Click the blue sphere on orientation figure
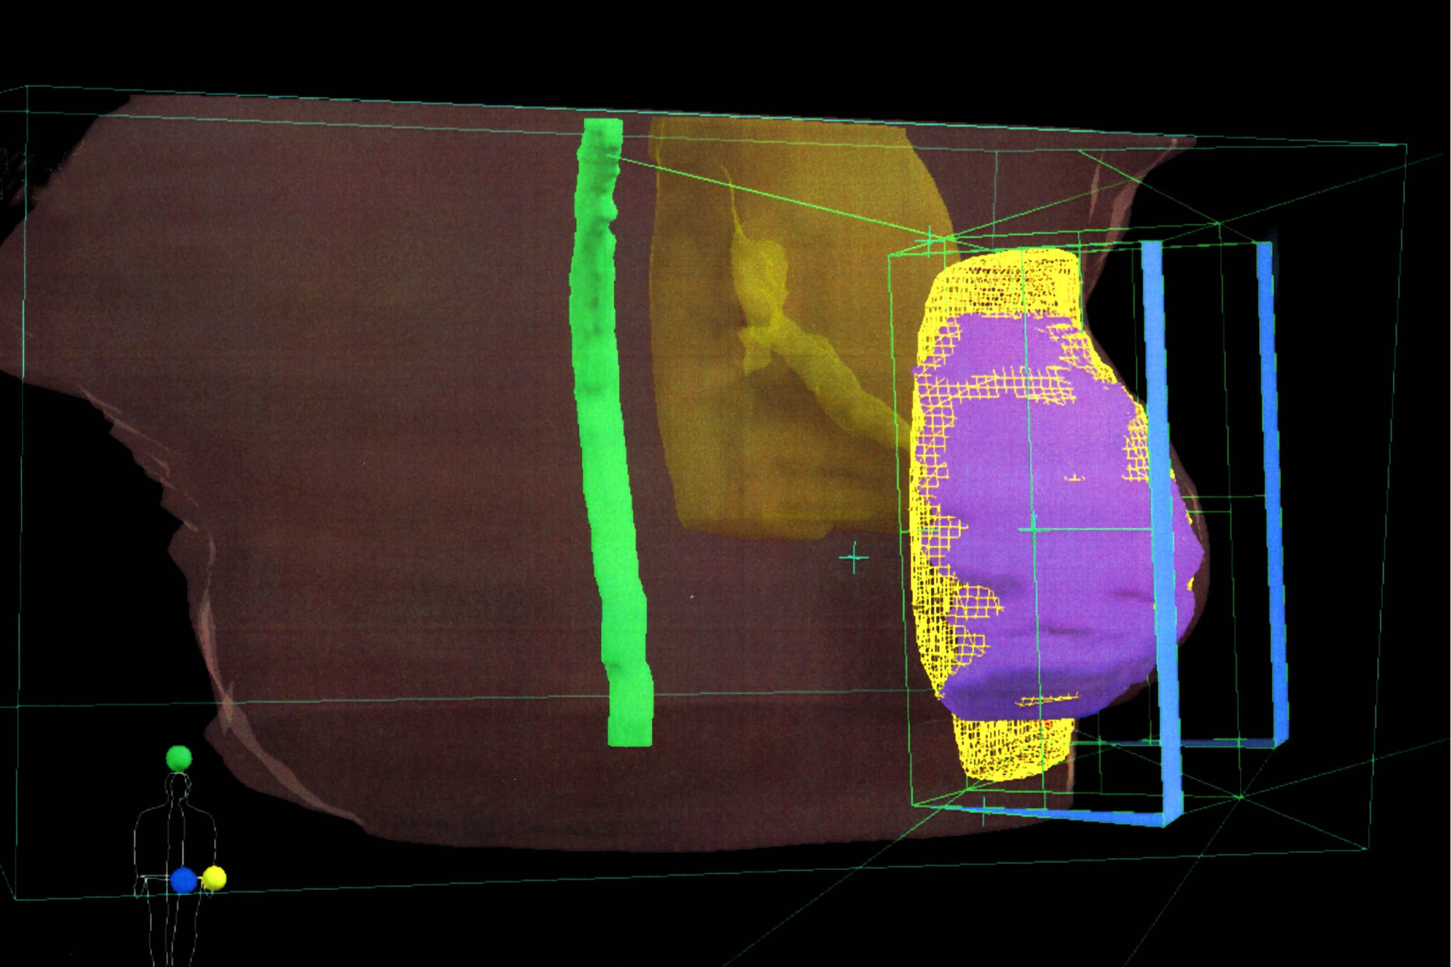The image size is (1451, 967). [184, 880]
